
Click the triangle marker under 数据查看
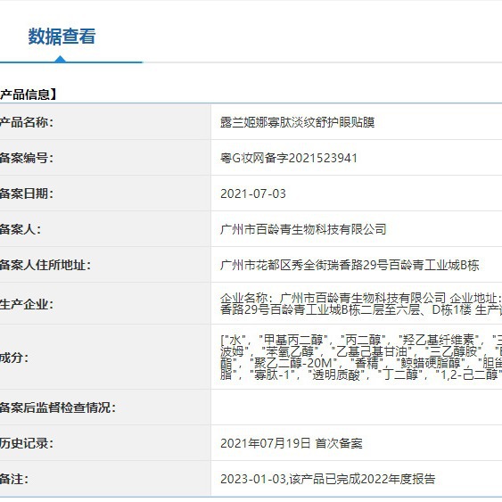(61, 59)
